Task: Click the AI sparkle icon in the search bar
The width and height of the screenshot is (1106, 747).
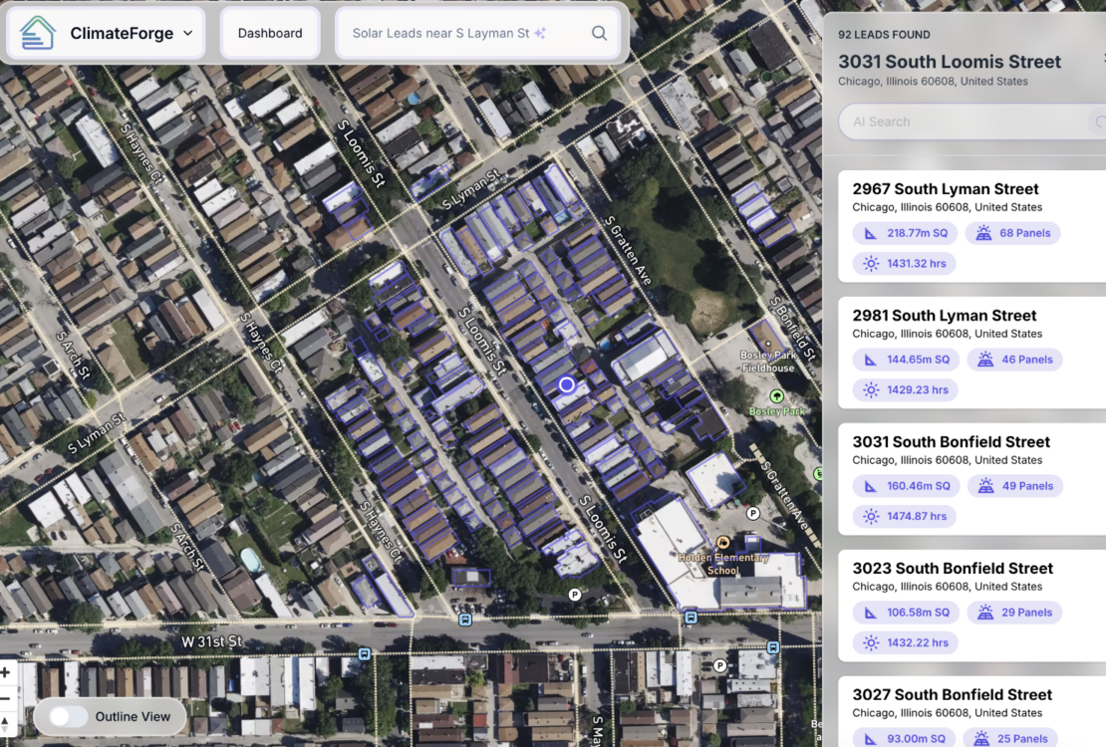Action: pos(540,33)
